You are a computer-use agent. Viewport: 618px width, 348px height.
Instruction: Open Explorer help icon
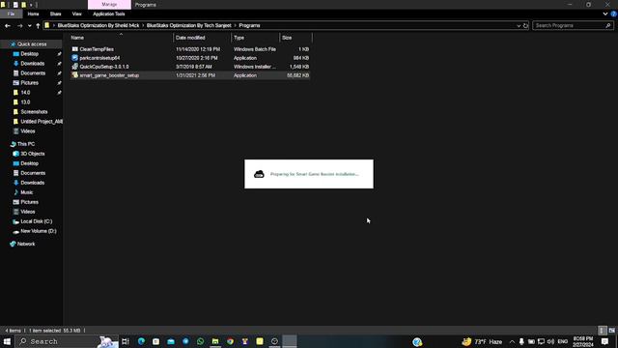[614, 14]
